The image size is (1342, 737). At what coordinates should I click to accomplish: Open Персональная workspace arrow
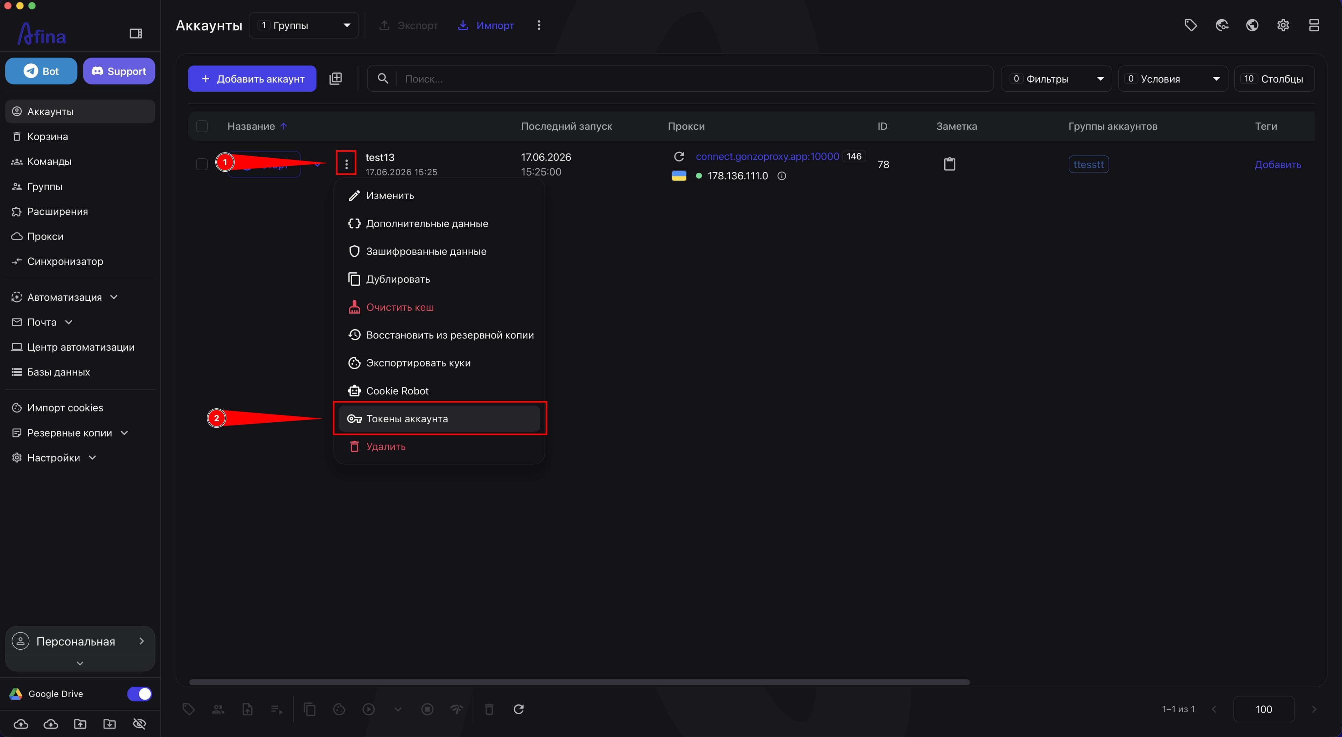pos(141,641)
